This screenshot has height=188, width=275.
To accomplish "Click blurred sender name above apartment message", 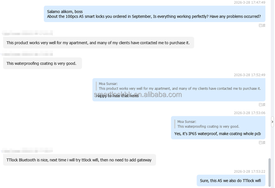I will tap(27, 33).
